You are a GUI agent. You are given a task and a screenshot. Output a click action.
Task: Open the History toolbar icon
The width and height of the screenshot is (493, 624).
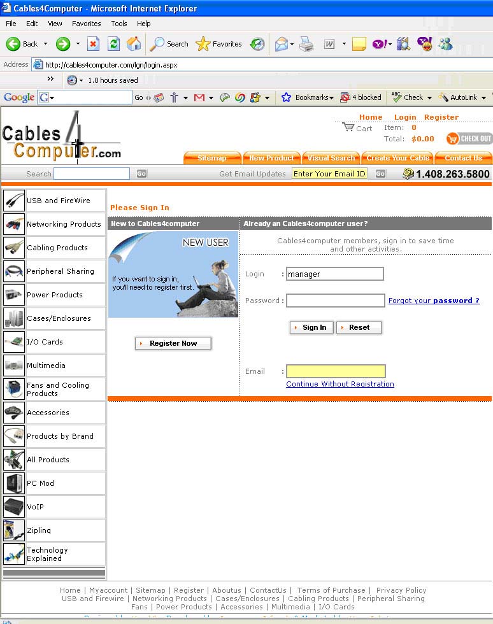(x=257, y=44)
